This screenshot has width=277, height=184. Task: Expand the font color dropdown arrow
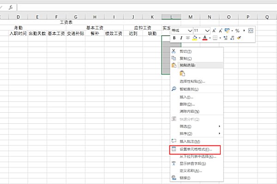click(x=210, y=38)
